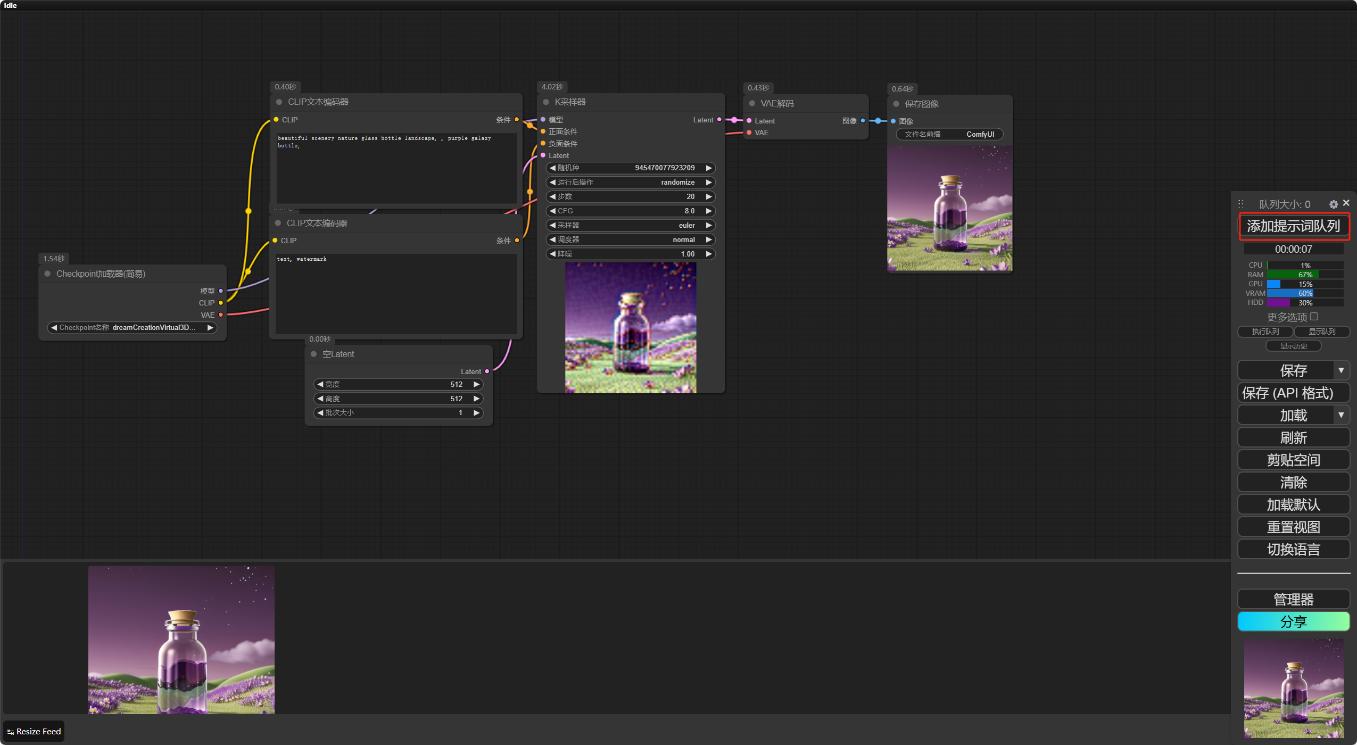Click the 保存图像 node collapse dot
The width and height of the screenshot is (1357, 745).
896,104
